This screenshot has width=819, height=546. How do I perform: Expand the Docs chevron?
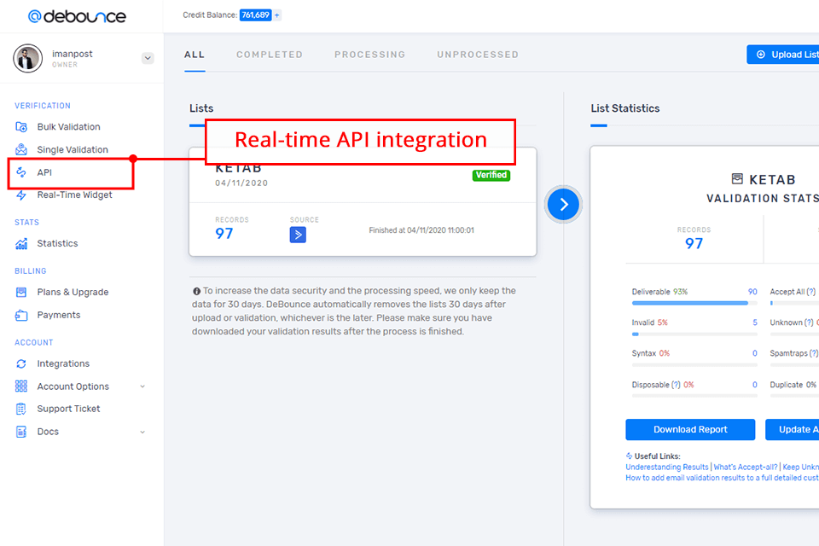(142, 432)
